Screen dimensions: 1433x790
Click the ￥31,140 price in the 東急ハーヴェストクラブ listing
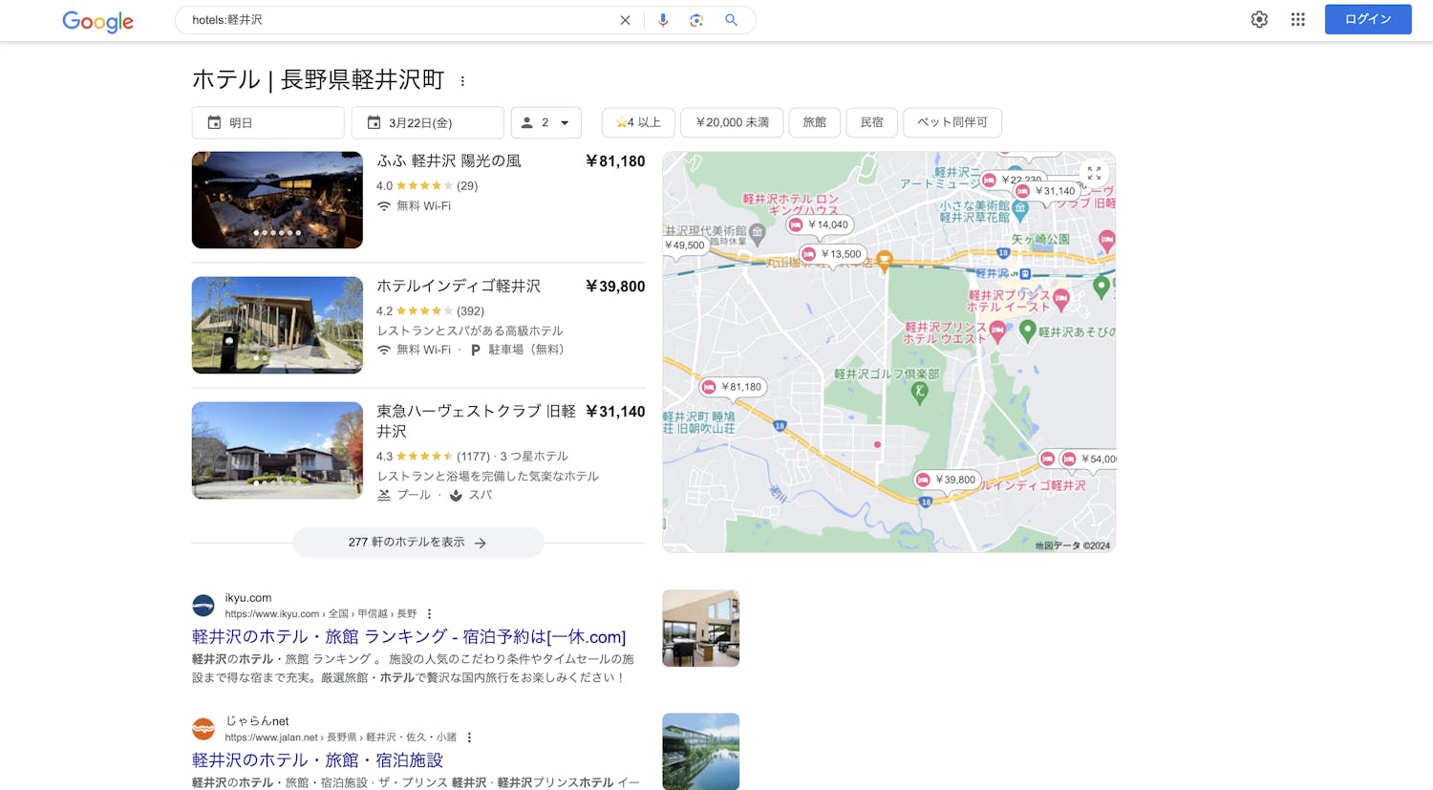pos(615,412)
